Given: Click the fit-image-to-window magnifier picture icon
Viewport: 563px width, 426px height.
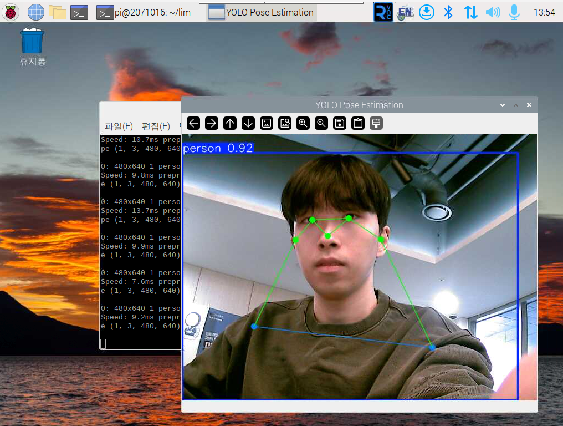Looking at the screenshot, I should (285, 123).
